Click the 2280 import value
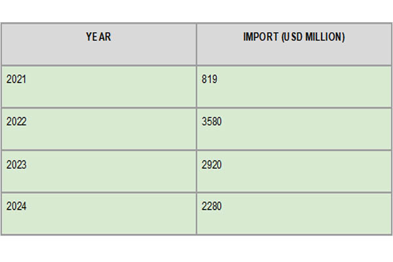This screenshot has width=393, height=262. pos(212,206)
